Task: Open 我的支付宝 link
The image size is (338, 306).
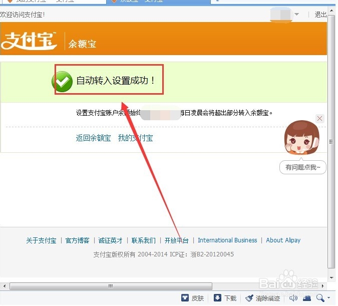Action: click(135, 138)
